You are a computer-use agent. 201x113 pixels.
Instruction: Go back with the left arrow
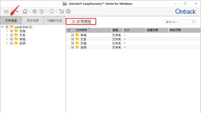point(18,11)
